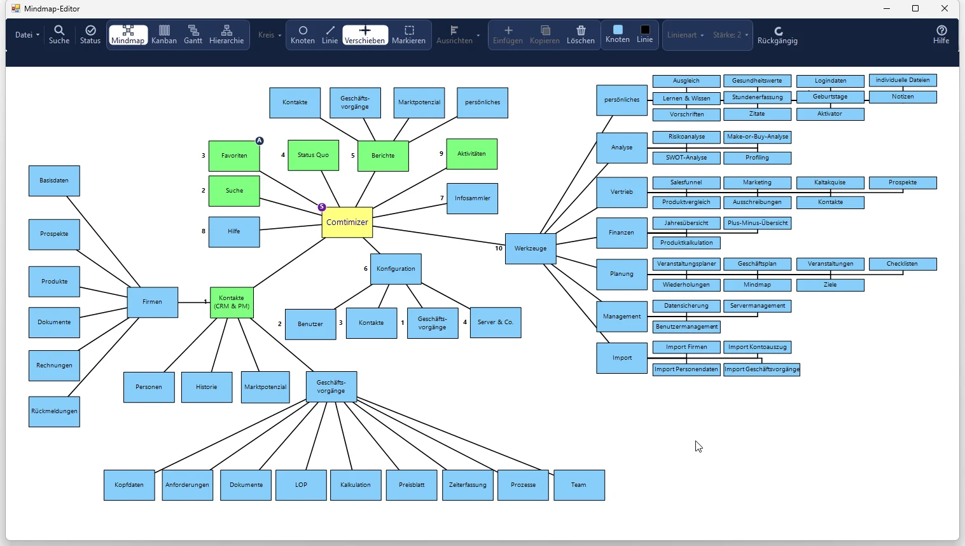Screen dimensions: 965x546
Task: Click the purple S badge on Comtimizer
Action: click(322, 207)
